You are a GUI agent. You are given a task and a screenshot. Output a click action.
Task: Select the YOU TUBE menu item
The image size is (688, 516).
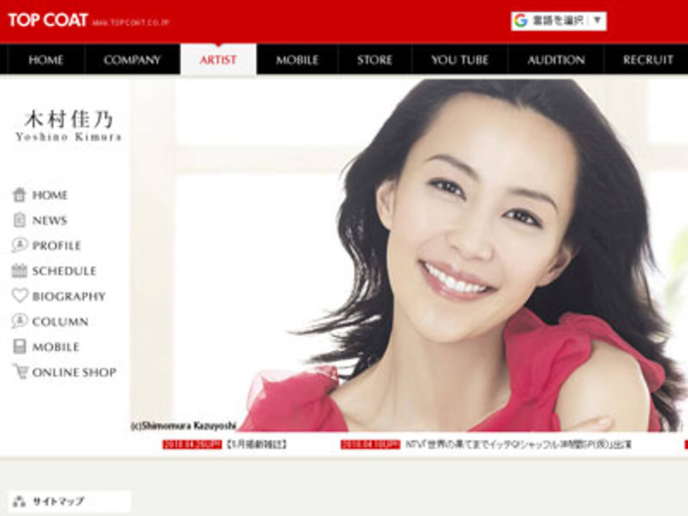tap(459, 60)
